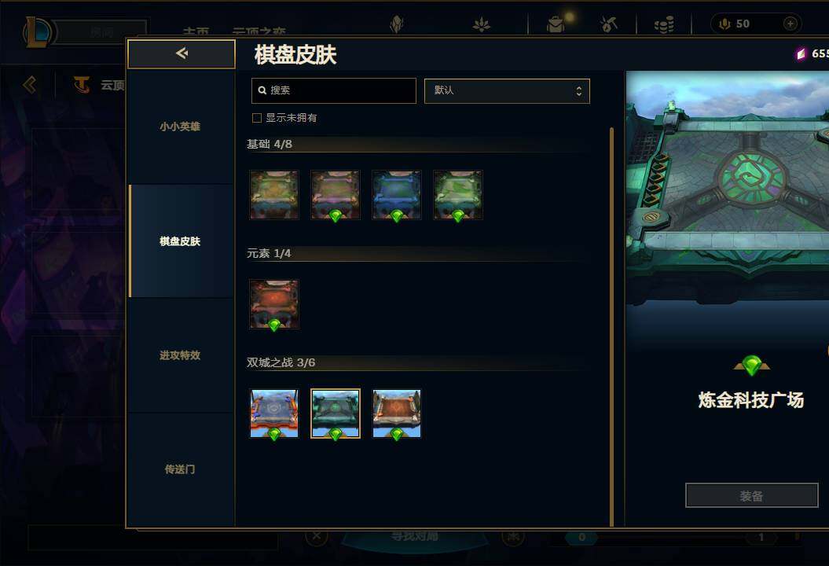Viewport: 829px width, 566px height.
Task: Open the coin stack store icon
Action: click(x=663, y=24)
